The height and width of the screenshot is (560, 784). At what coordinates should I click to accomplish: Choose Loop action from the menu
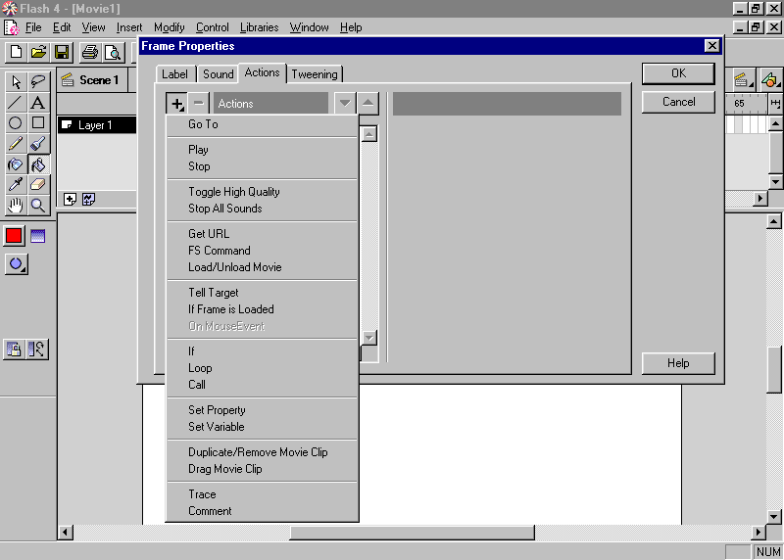pyautogui.click(x=262, y=368)
